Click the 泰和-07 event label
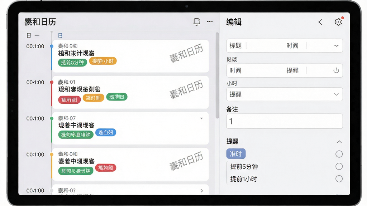The image size is (367, 206). [x=67, y=118]
